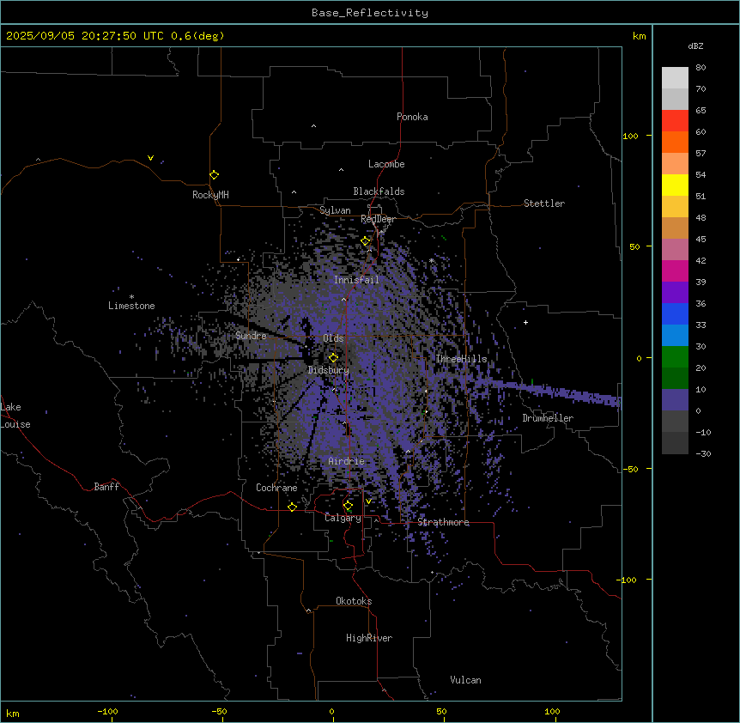
Task: Select the Airdrie city label
Action: coord(347,461)
